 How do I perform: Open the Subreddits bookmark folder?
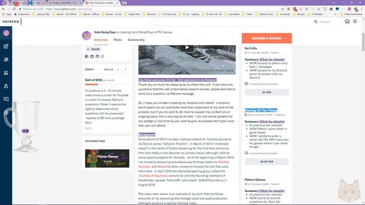point(232,14)
